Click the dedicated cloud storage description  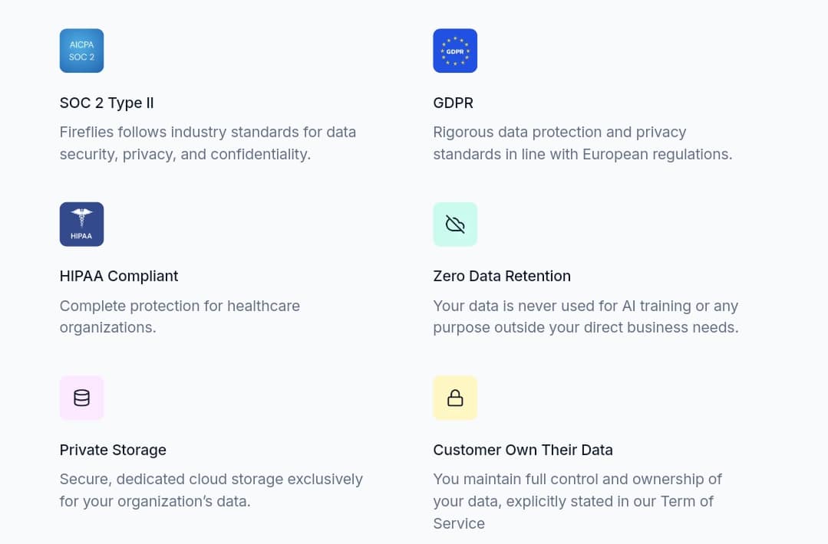pyautogui.click(x=211, y=490)
